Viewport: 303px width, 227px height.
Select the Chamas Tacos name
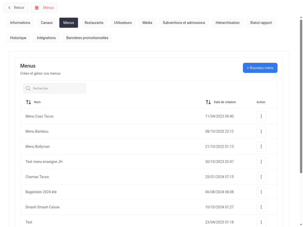point(37,177)
